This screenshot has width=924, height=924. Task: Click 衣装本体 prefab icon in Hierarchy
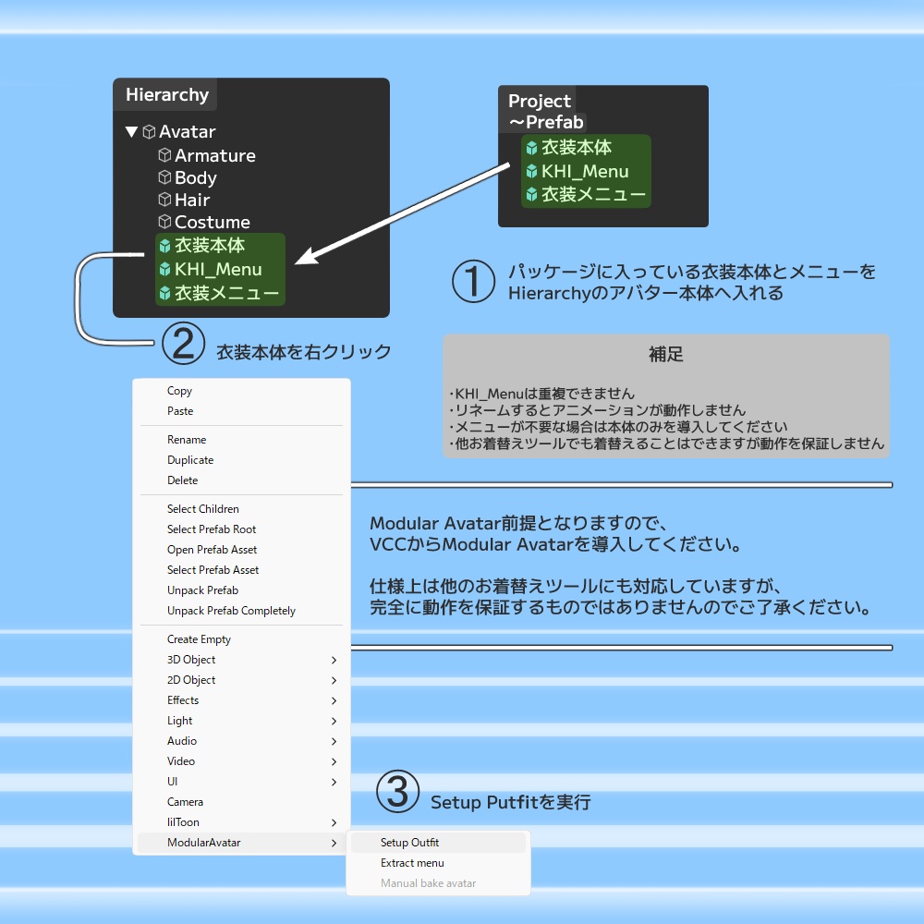165,246
